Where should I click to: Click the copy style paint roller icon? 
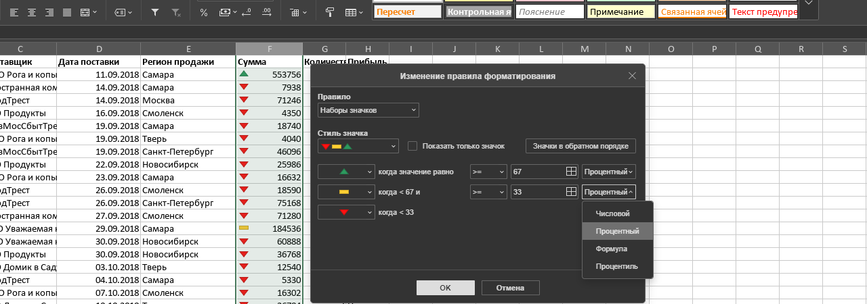[x=330, y=12]
